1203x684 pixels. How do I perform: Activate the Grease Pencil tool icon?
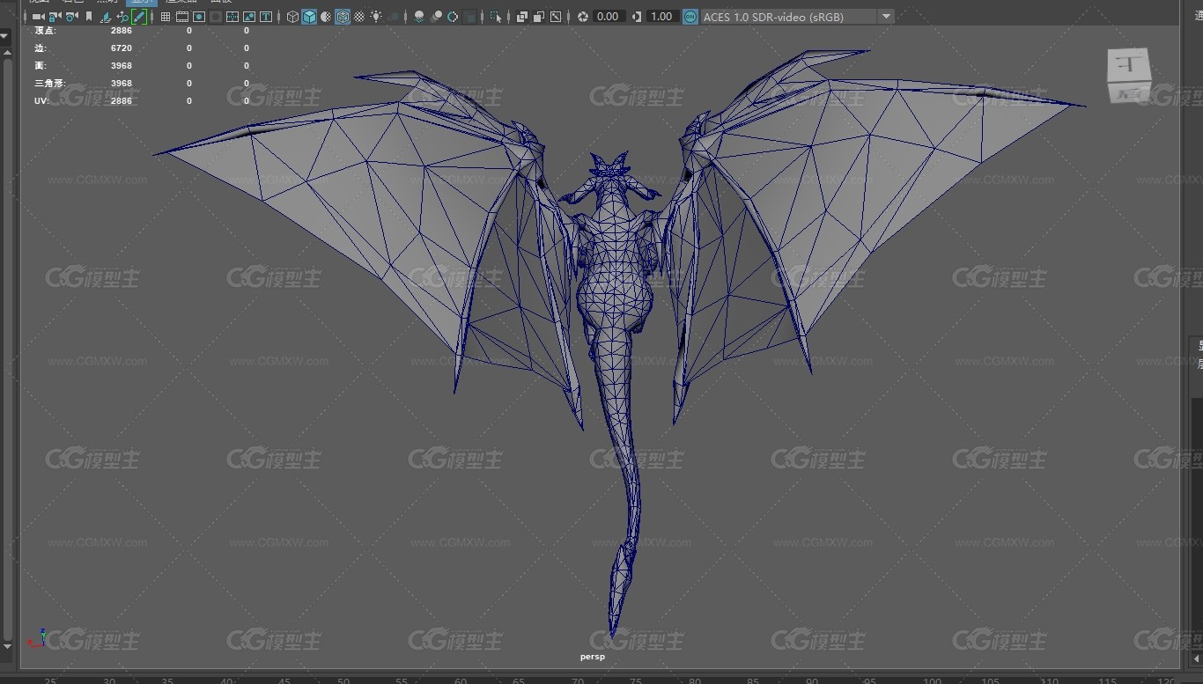pyautogui.click(x=139, y=17)
